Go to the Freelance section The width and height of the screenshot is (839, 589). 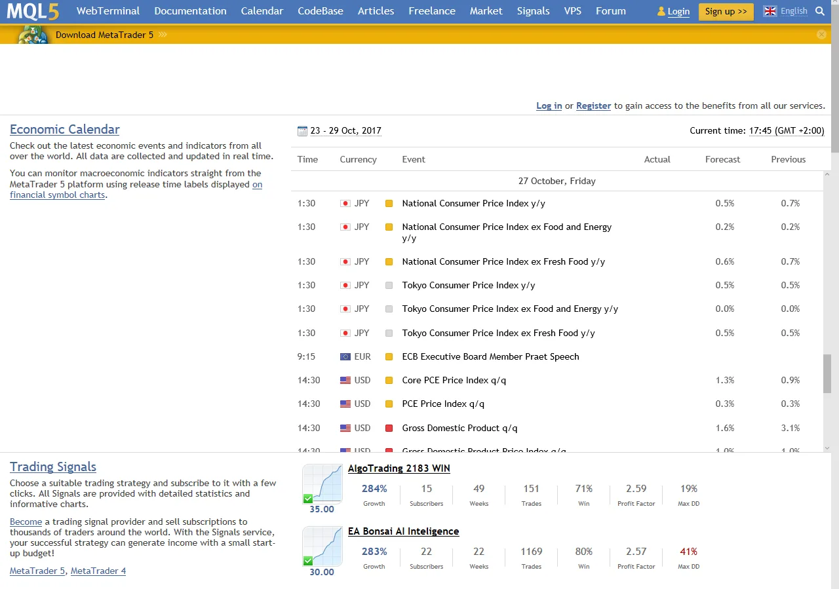432,11
